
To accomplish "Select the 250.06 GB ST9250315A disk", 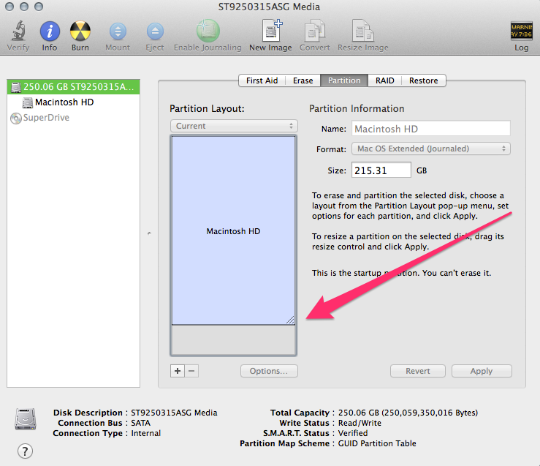I will 73,87.
